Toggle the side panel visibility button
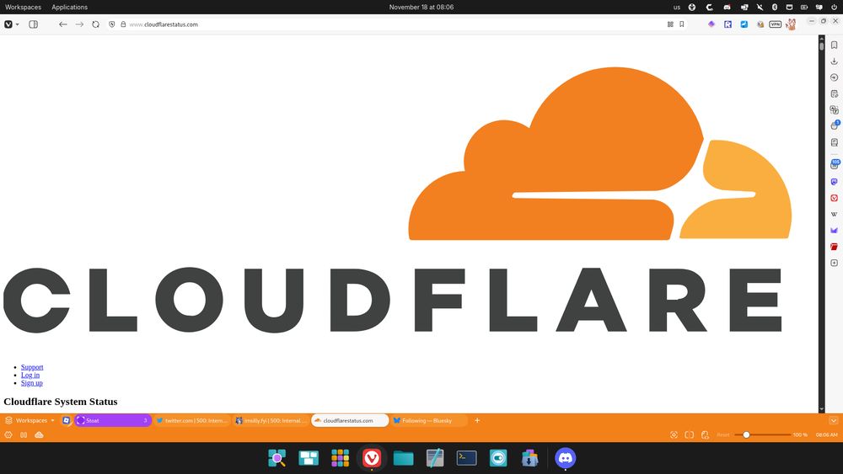843x474 pixels. click(x=34, y=24)
